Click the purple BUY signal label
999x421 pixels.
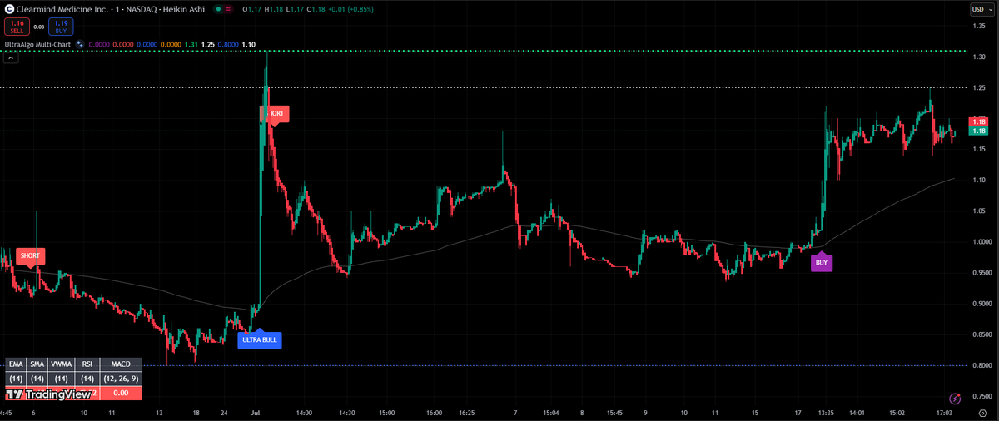[822, 262]
